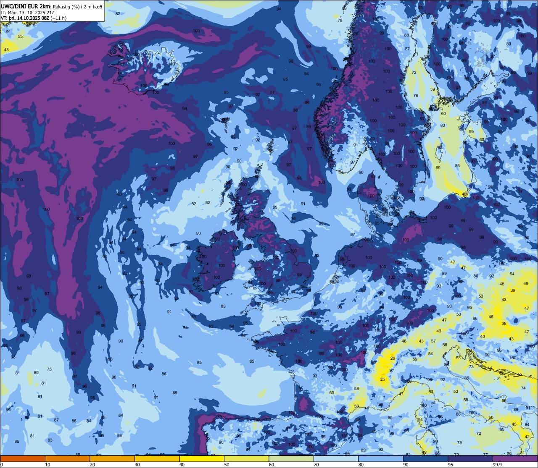Viewport: 538px width, 468px height.
Task: Click the "80" tick label on the color scale
Action: point(361,465)
